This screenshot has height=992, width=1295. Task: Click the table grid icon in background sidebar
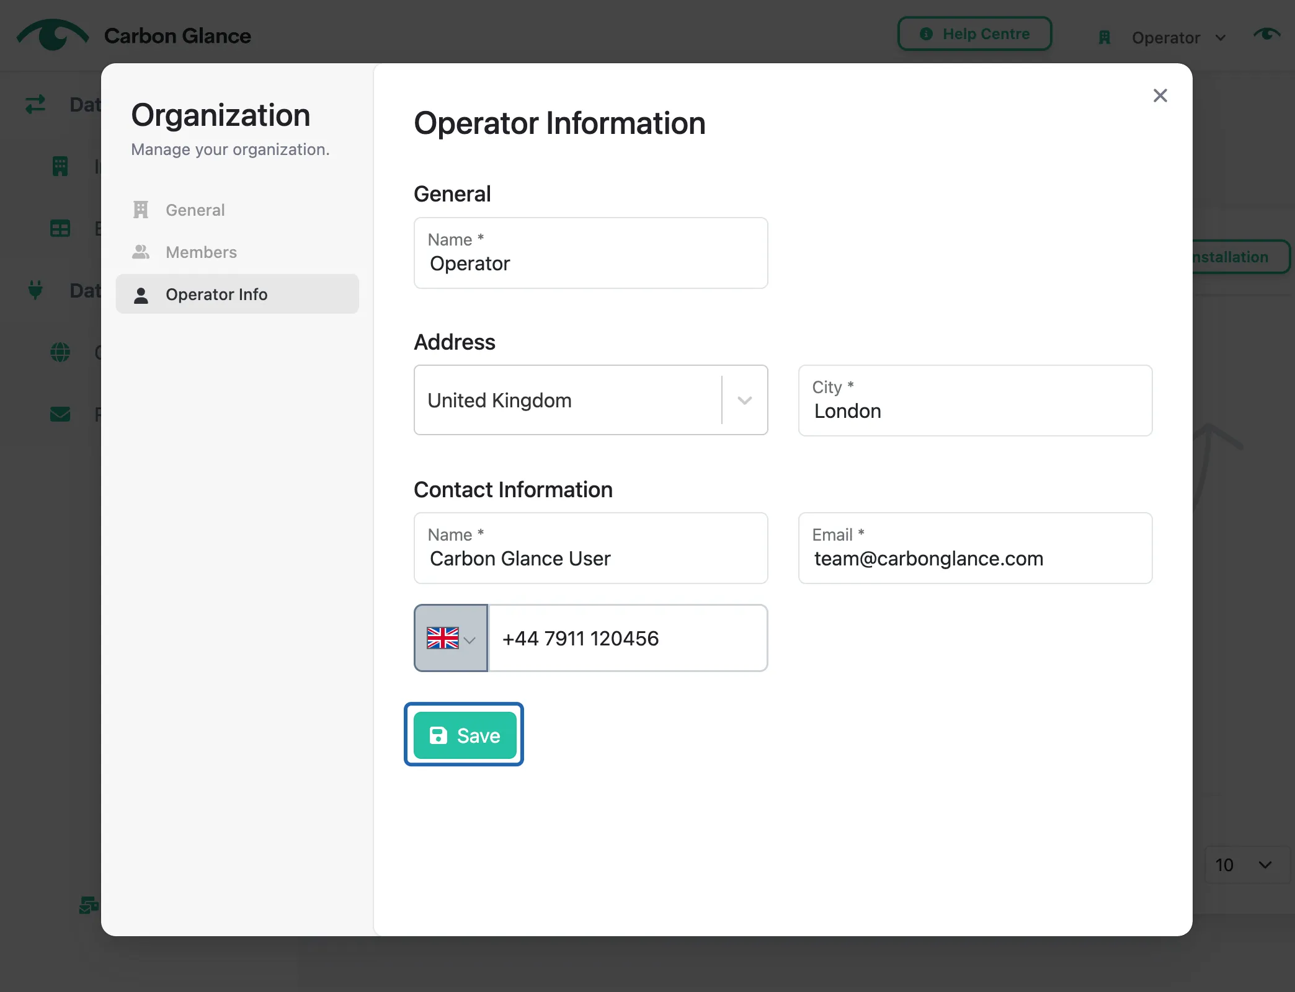60,228
